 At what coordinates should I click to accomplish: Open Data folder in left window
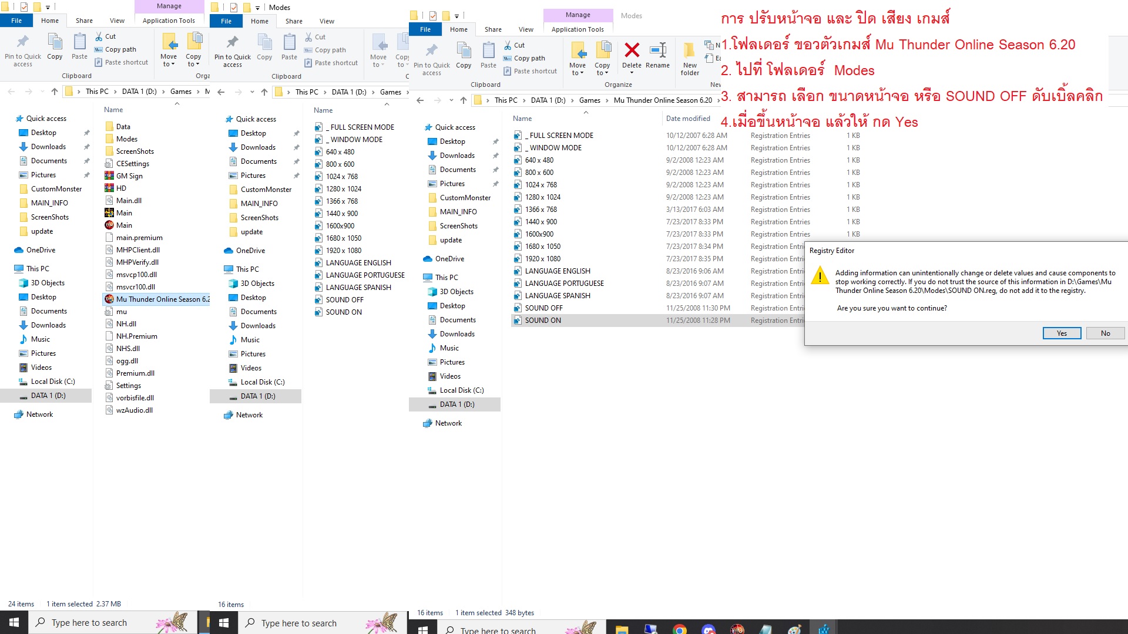click(123, 127)
